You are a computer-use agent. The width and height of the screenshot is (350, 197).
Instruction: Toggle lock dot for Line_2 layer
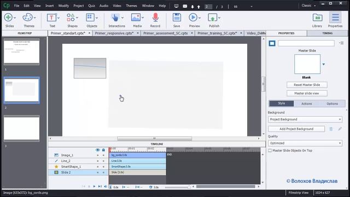103,161
